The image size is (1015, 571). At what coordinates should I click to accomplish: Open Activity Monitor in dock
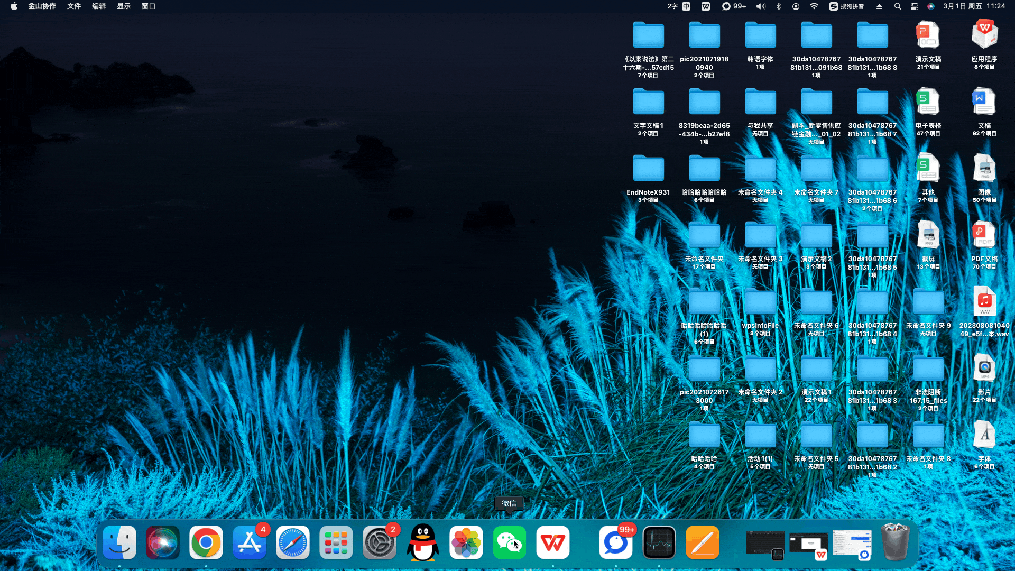(659, 542)
